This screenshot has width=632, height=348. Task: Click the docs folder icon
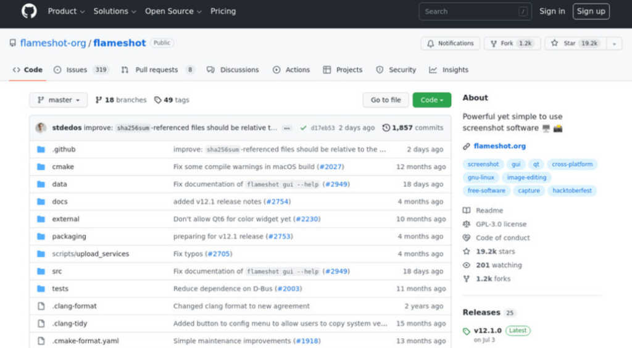coord(41,201)
